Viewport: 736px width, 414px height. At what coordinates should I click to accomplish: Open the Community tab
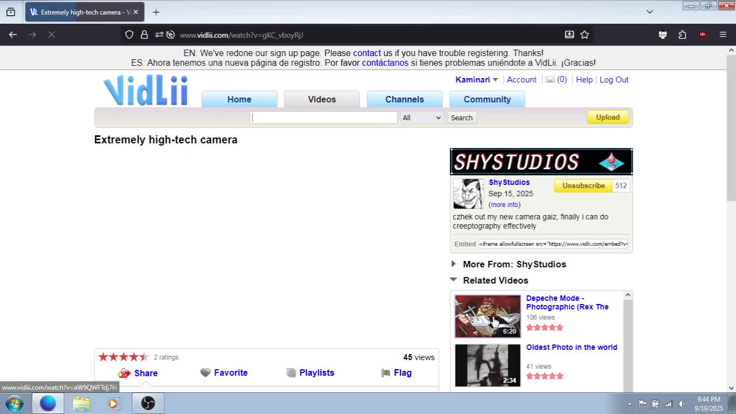click(x=487, y=99)
